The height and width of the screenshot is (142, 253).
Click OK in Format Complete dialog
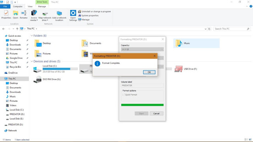149,72
